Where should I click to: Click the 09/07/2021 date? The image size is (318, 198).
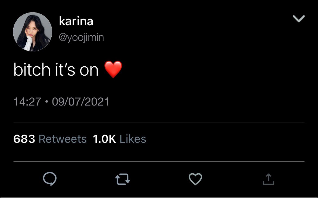pyautogui.click(x=80, y=102)
